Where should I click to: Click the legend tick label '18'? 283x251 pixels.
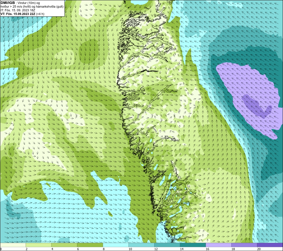pos(233,249)
